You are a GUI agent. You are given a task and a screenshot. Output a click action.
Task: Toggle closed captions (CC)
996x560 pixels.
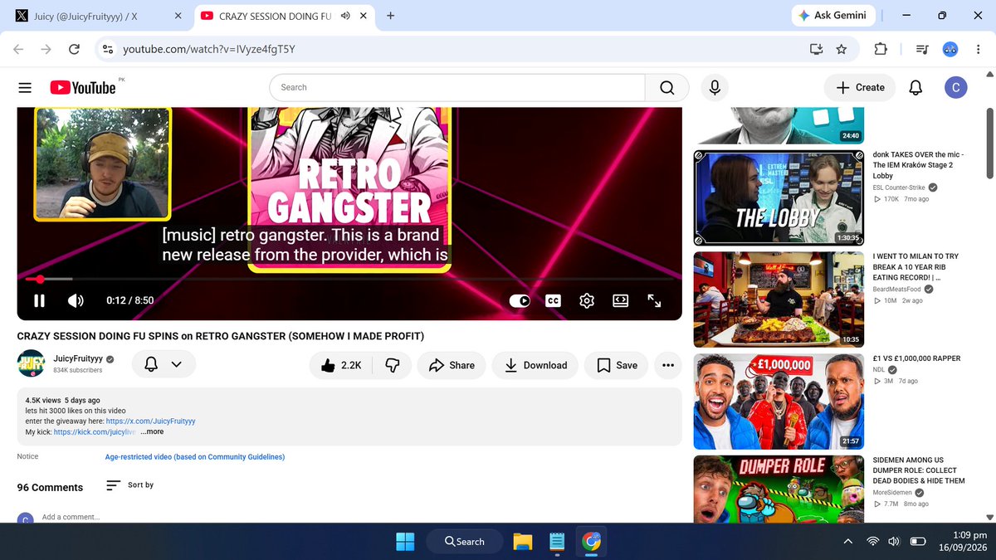point(553,300)
